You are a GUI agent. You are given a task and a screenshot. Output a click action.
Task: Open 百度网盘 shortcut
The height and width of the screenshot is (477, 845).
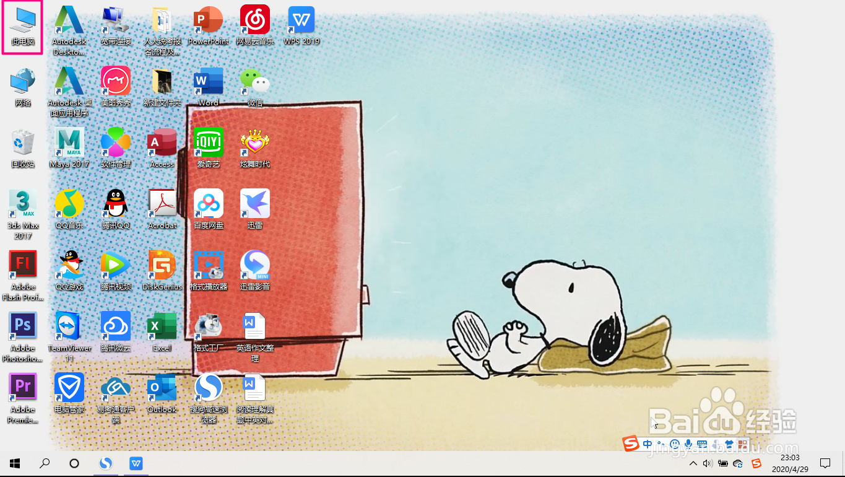[x=209, y=210]
